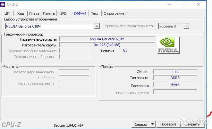The height and width of the screenshot is (129, 212).
Task: Open the ЦП tab
Action: (x=7, y=13)
